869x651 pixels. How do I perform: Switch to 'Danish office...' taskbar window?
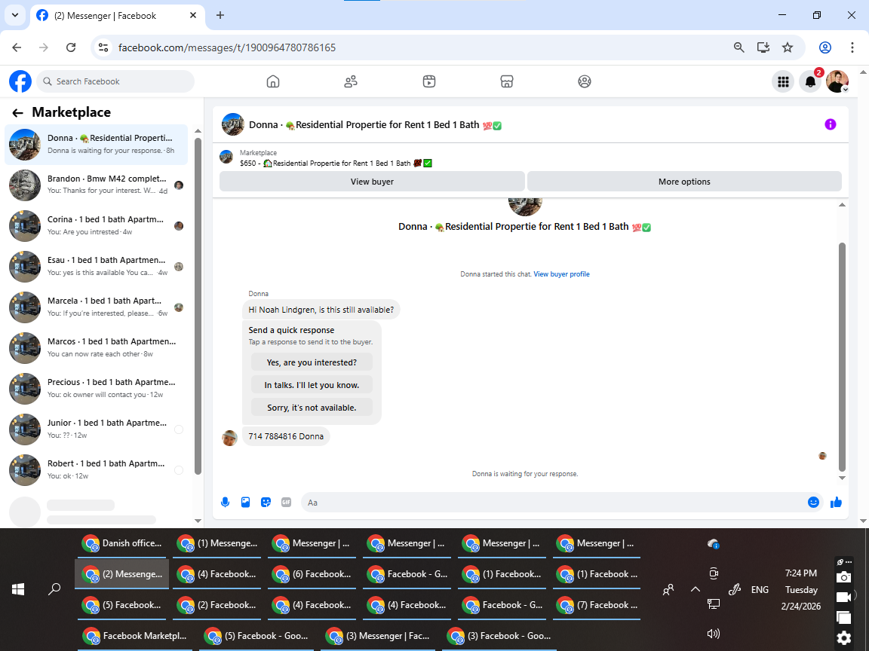[x=122, y=543]
